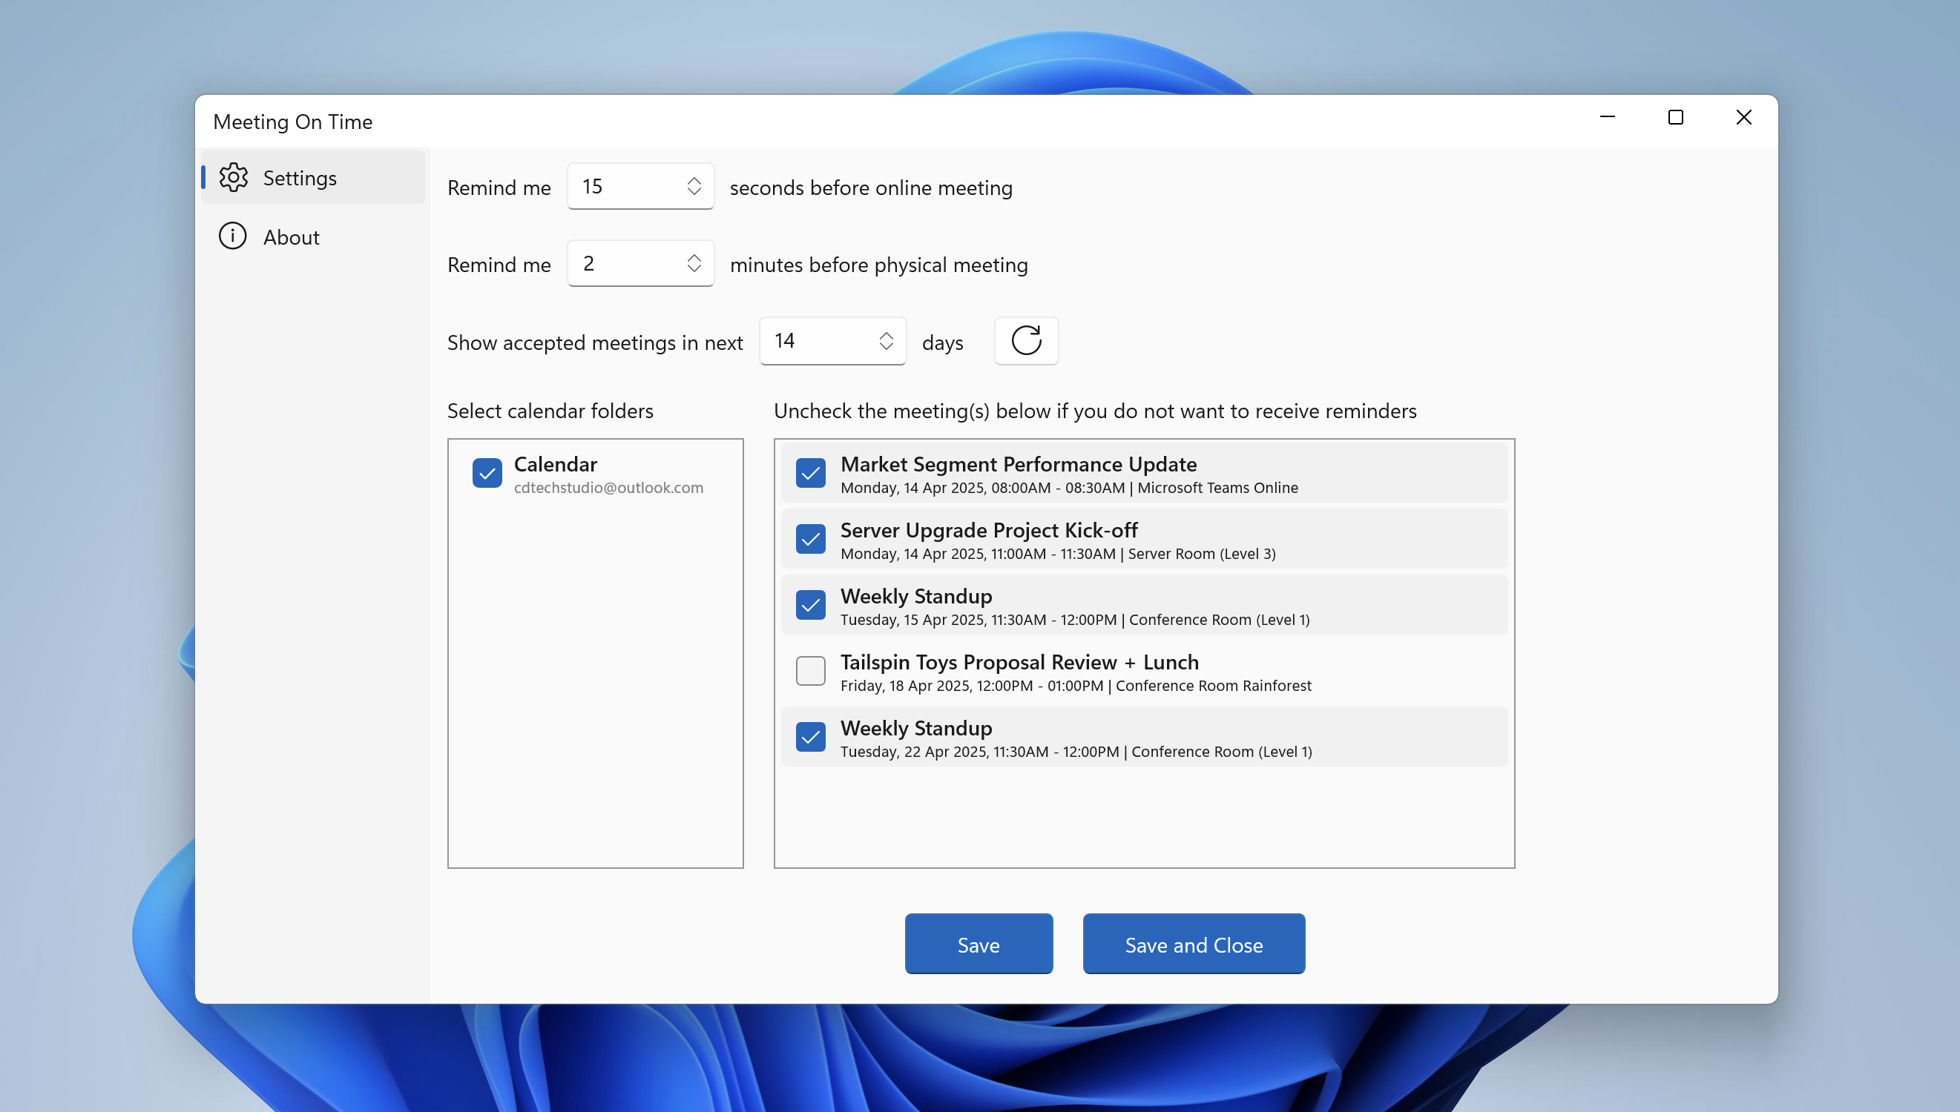Screen dimensions: 1960x1112
Task: Click spinner arrows on physical meeting minutes
Action: tap(694, 262)
